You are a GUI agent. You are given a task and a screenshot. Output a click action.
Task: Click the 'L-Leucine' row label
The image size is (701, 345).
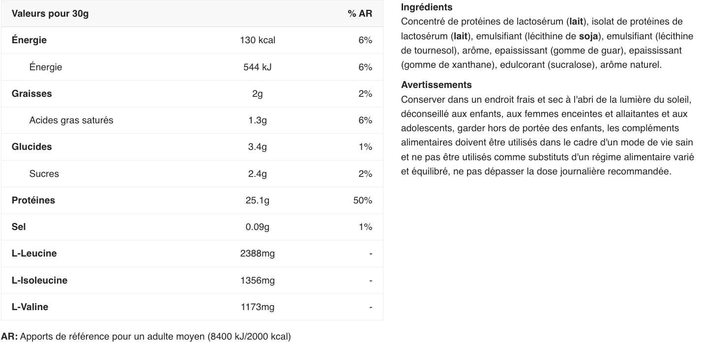click(34, 254)
